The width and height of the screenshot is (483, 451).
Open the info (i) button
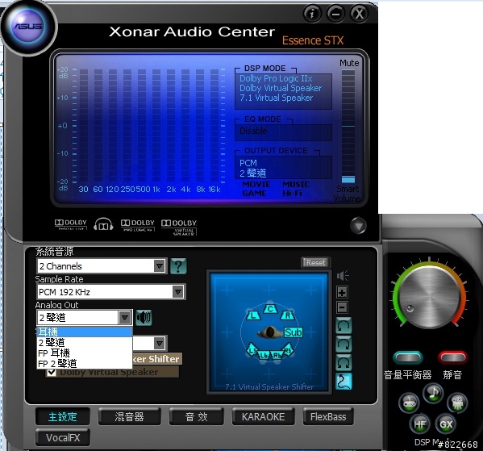tap(312, 14)
